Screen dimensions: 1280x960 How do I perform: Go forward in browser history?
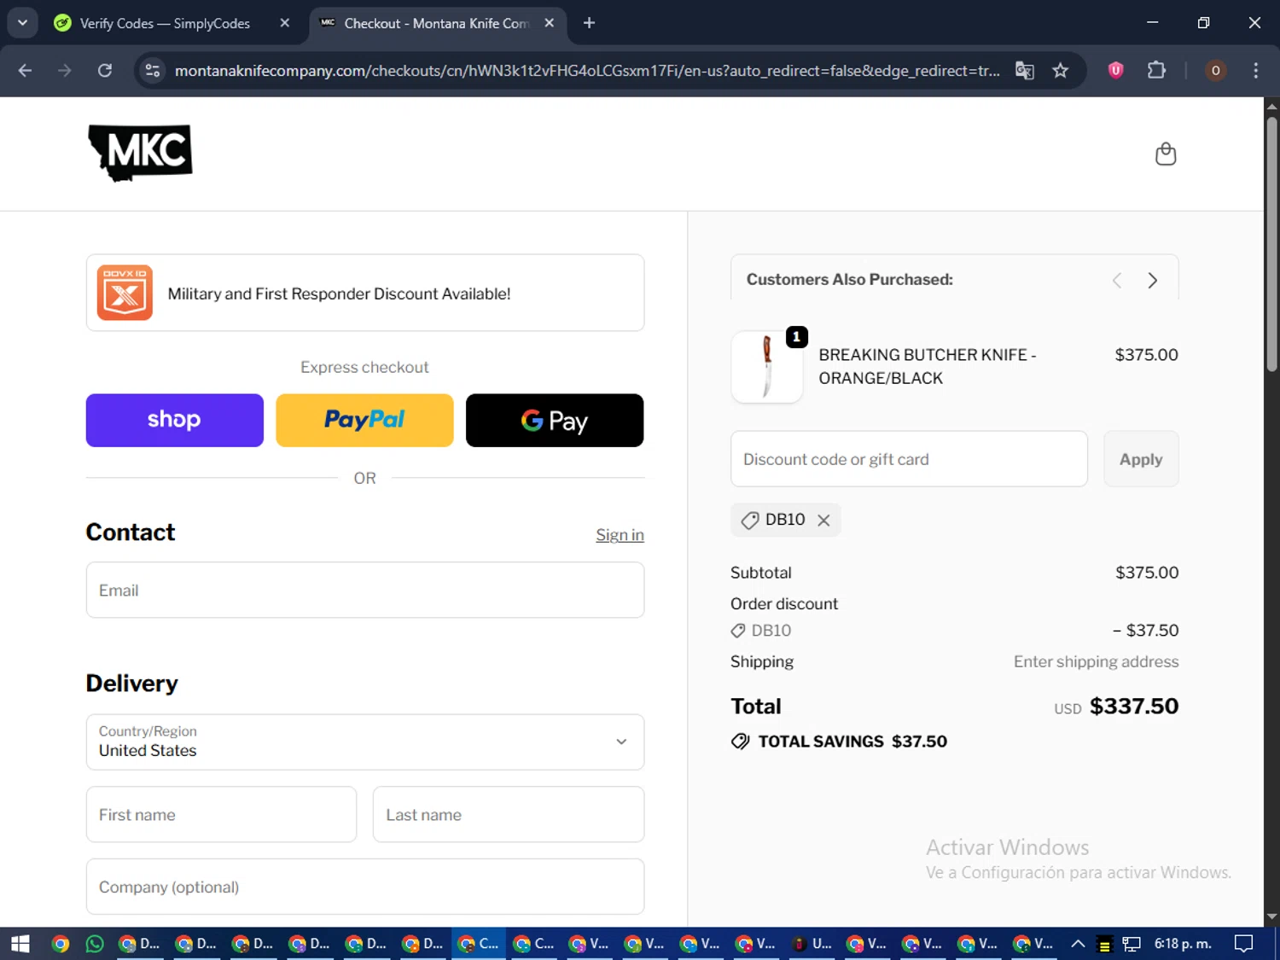[65, 70]
